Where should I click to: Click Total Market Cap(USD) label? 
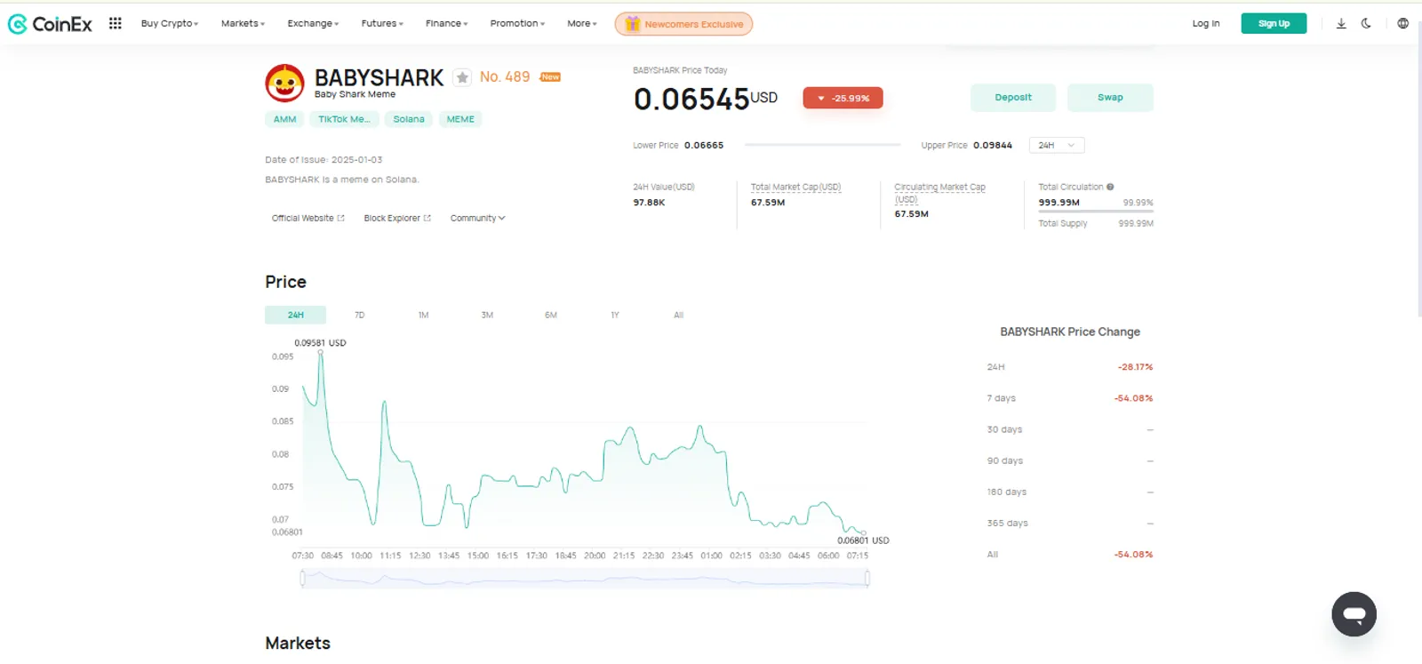pos(795,187)
